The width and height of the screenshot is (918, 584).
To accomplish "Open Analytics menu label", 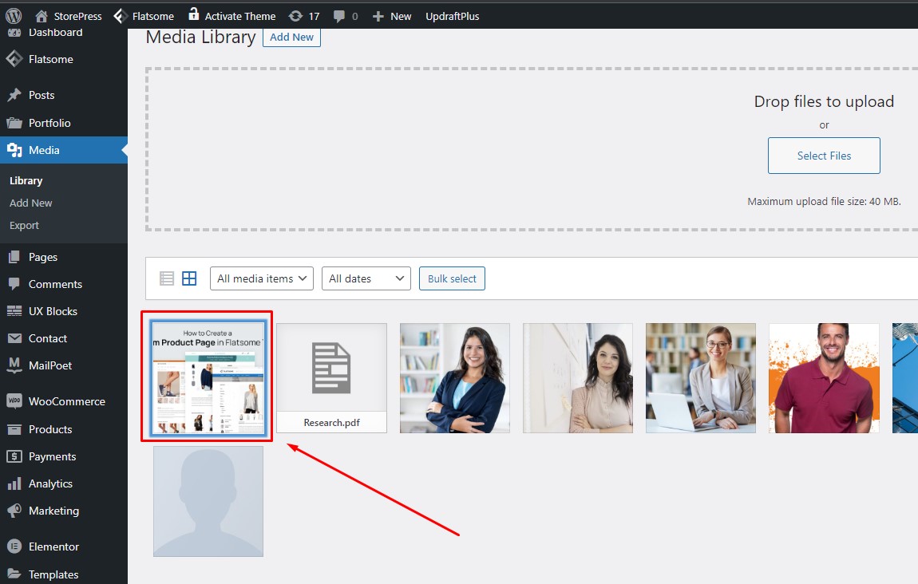I will (x=50, y=484).
